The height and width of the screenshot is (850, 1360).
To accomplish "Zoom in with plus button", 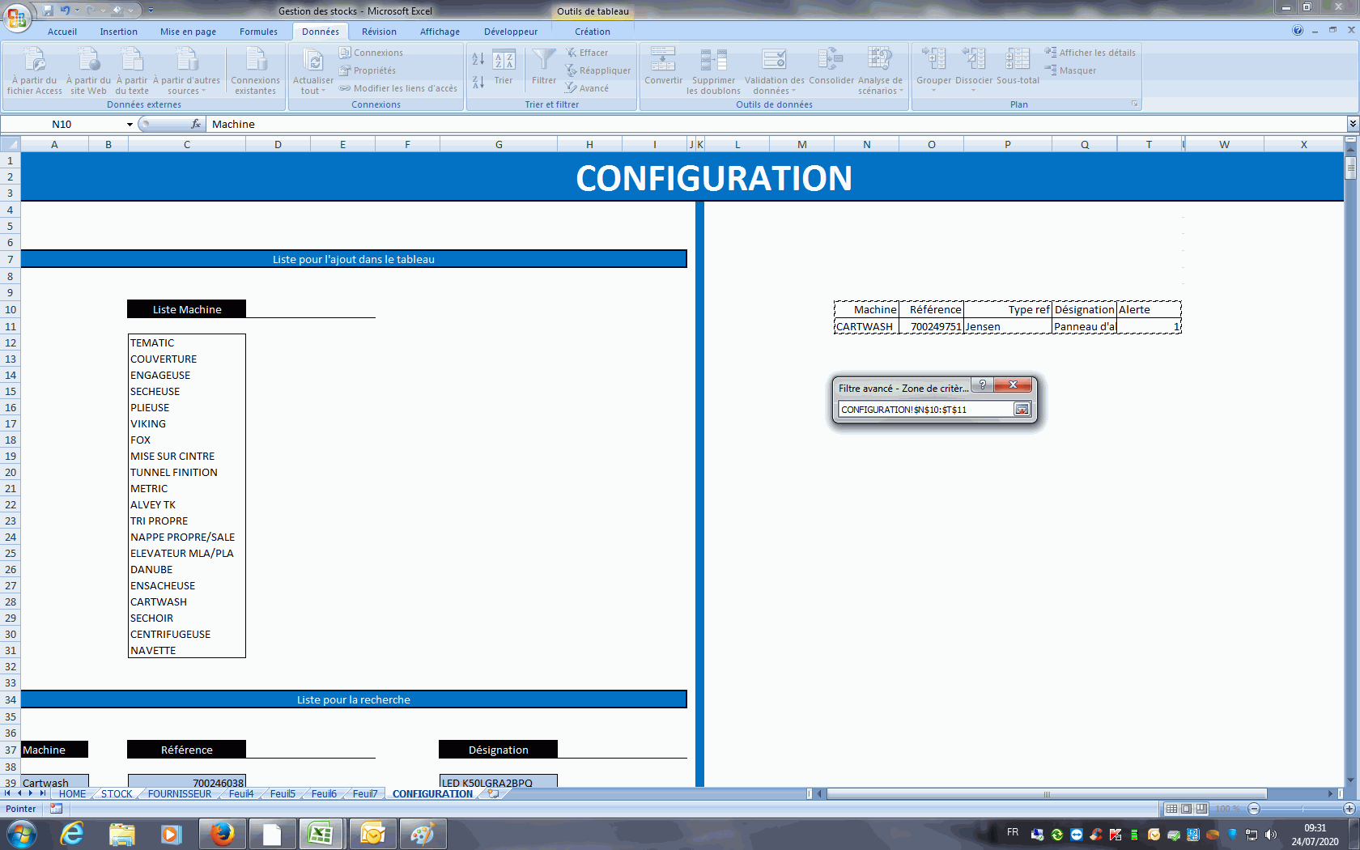I will pyautogui.click(x=1349, y=809).
